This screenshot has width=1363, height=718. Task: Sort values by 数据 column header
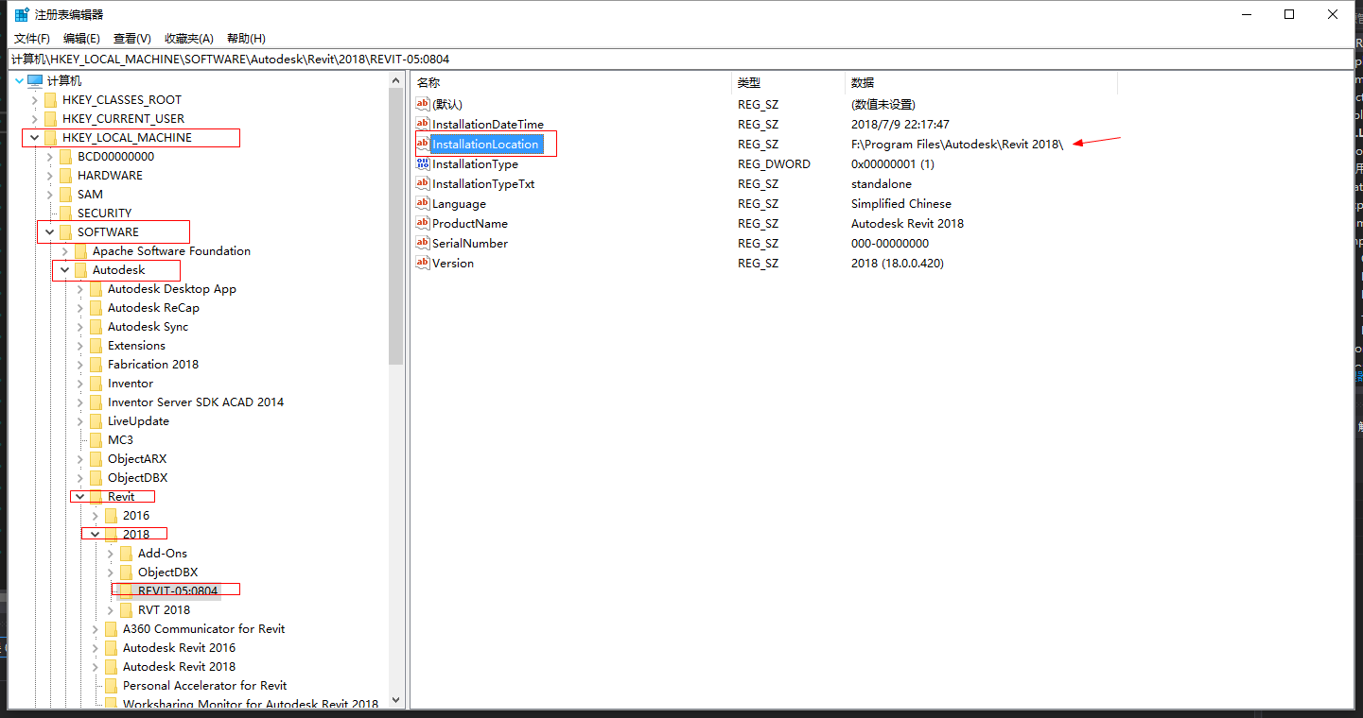pos(981,83)
